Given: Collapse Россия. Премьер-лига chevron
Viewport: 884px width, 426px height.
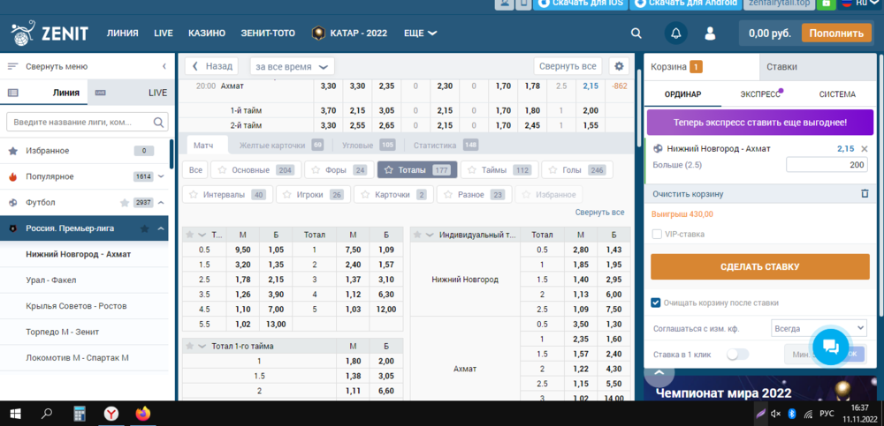Looking at the screenshot, I should point(161,228).
